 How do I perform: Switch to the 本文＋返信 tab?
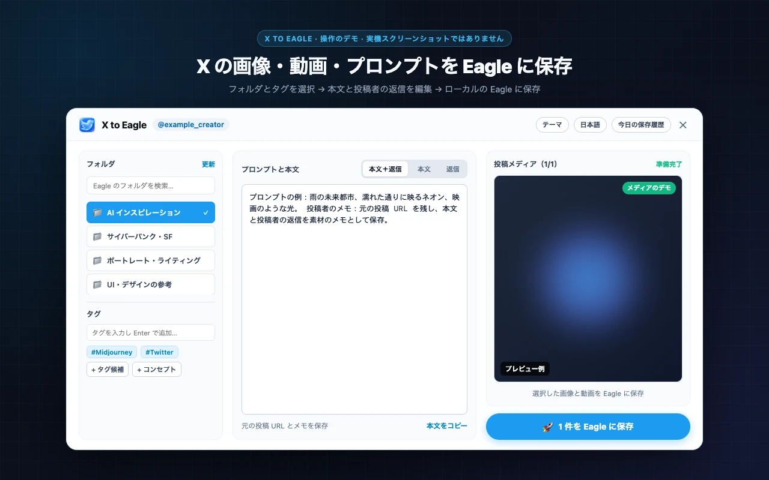coord(385,169)
